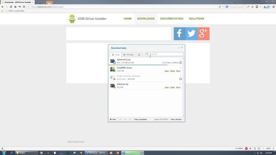Open the MPSC Current Affairs bookmark
Viewport: 276px width, 155px height.
tap(16, 11)
